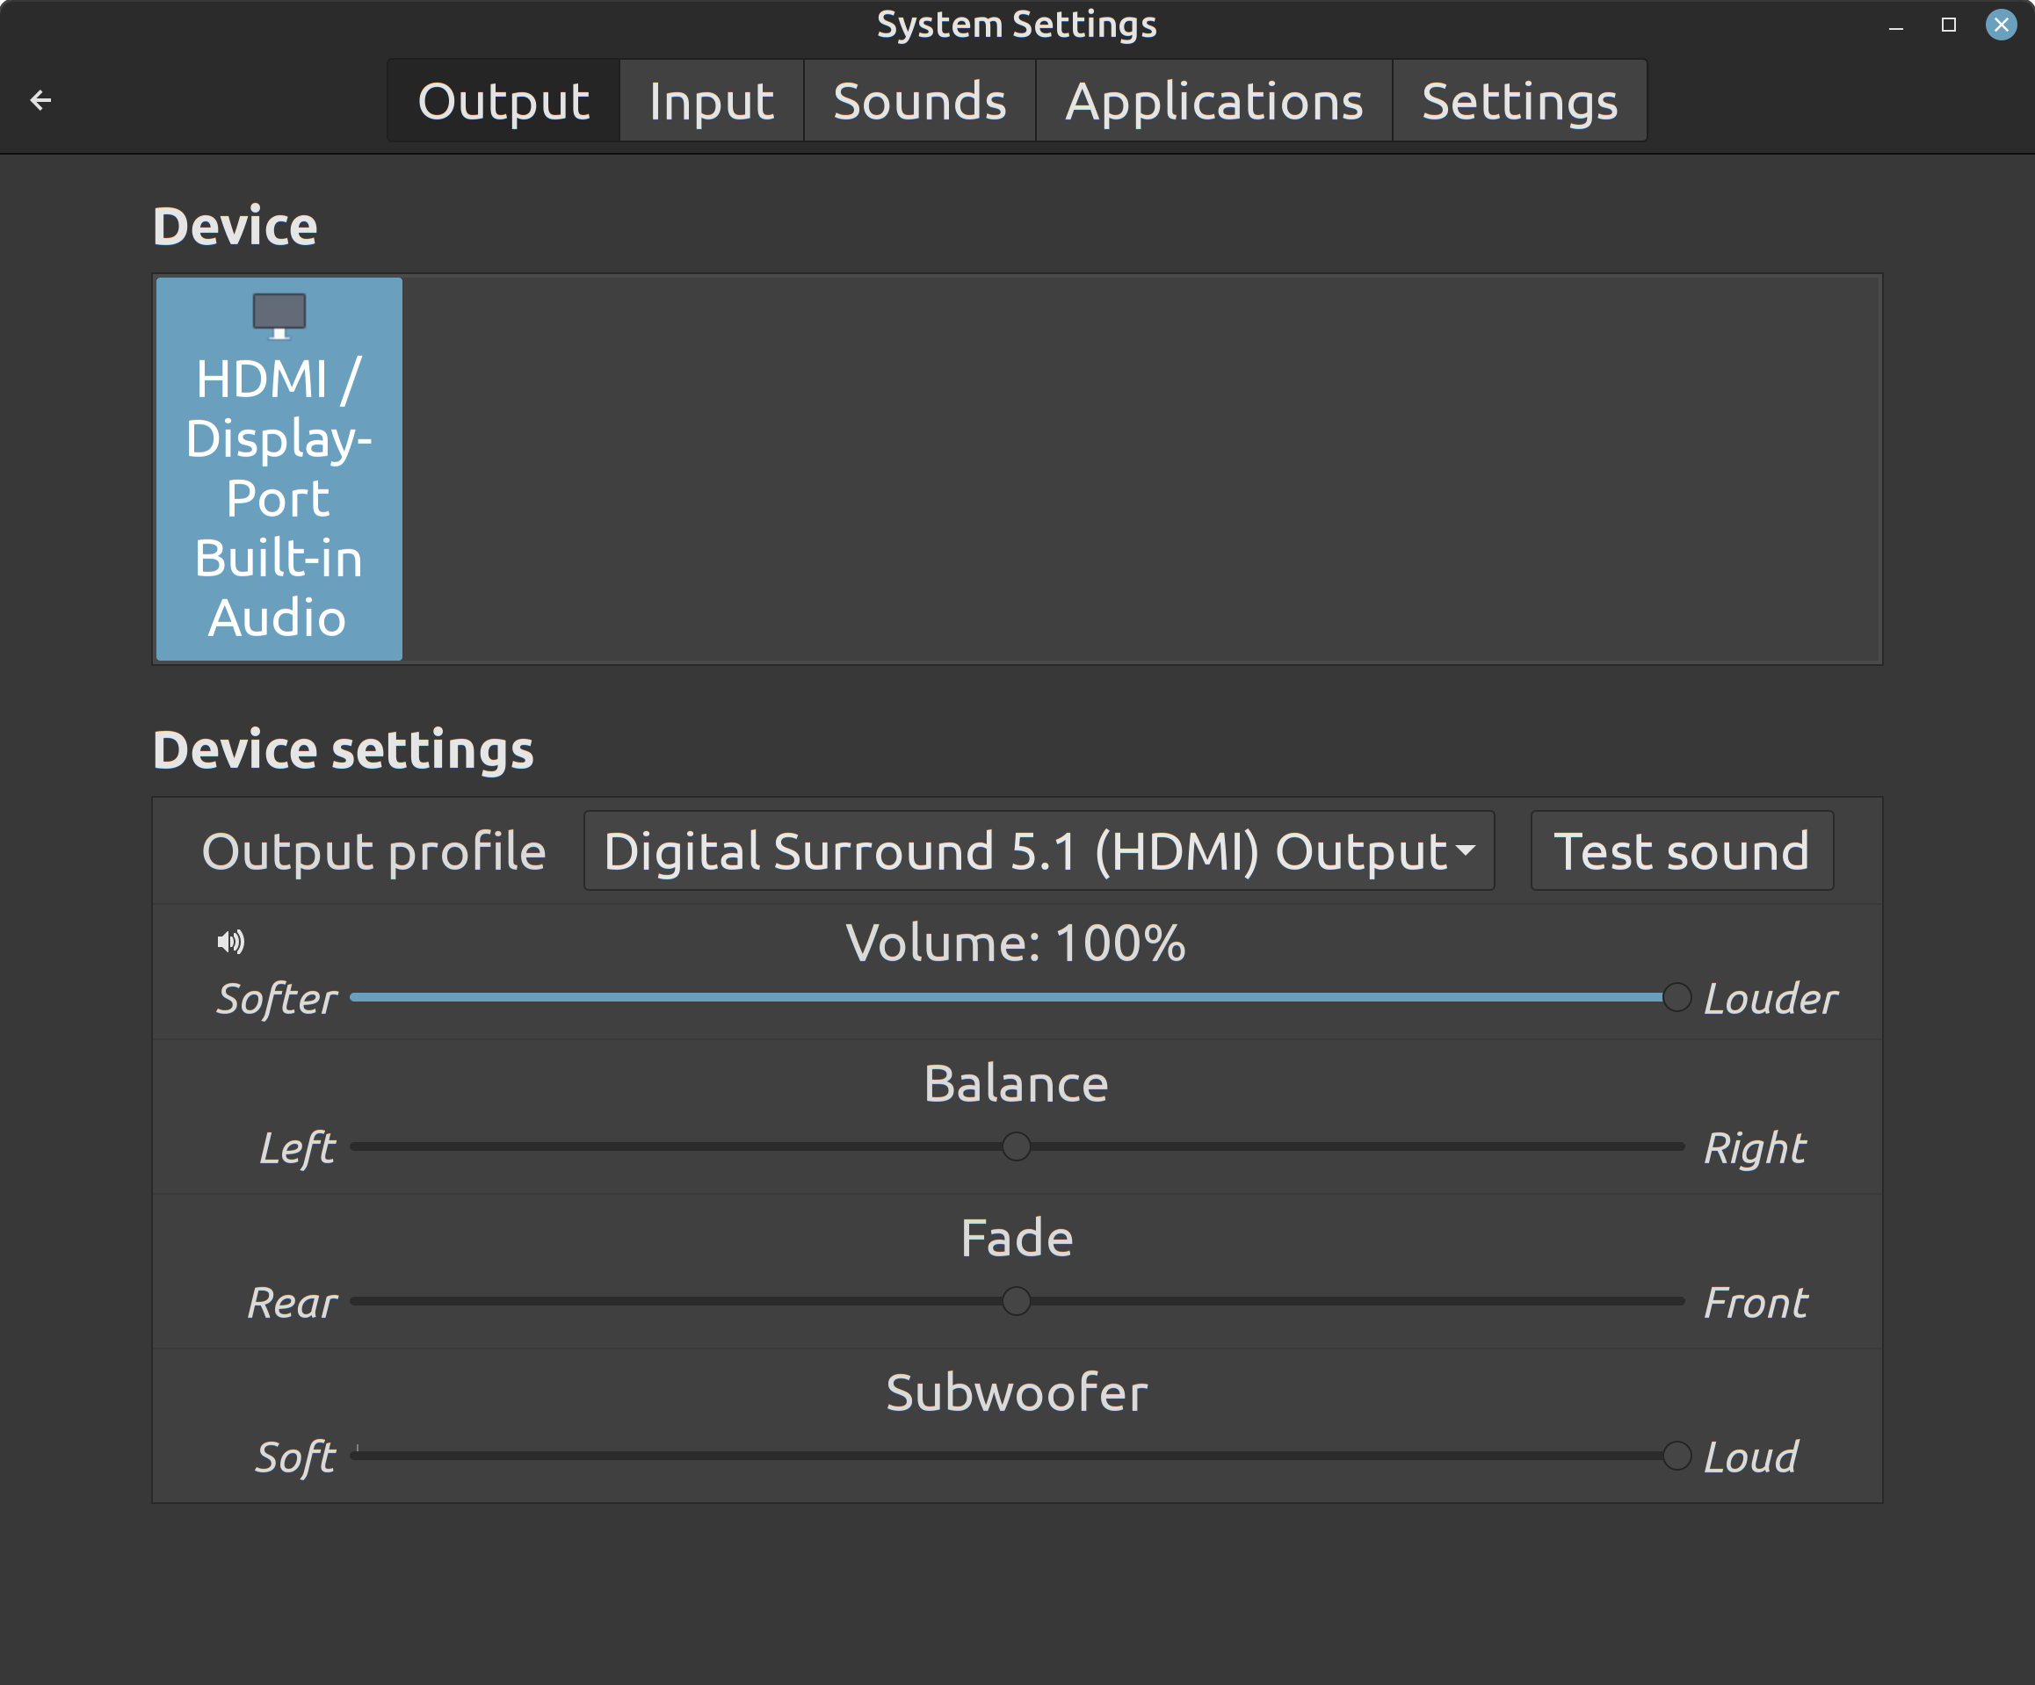Open the Settings tab
The image size is (2035, 1685).
point(1519,101)
